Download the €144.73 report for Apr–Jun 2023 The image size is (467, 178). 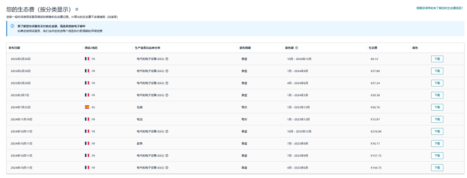[437, 167]
